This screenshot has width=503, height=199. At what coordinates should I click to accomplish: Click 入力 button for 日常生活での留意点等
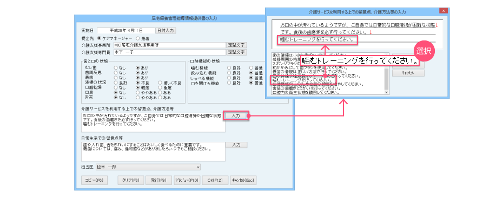236,145
